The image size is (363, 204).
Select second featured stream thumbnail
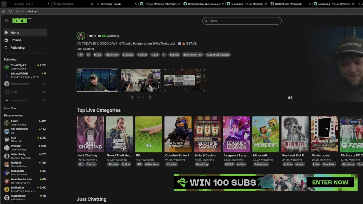(141, 80)
